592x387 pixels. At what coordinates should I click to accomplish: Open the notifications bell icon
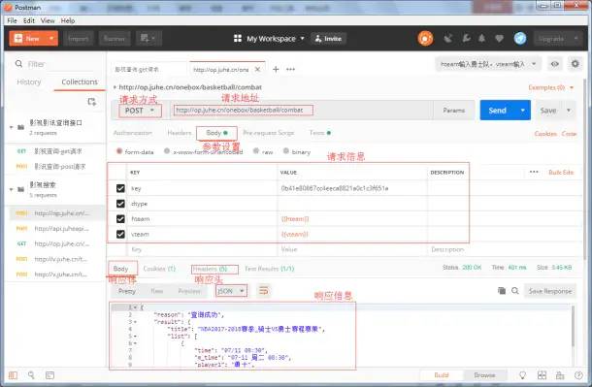click(x=481, y=38)
